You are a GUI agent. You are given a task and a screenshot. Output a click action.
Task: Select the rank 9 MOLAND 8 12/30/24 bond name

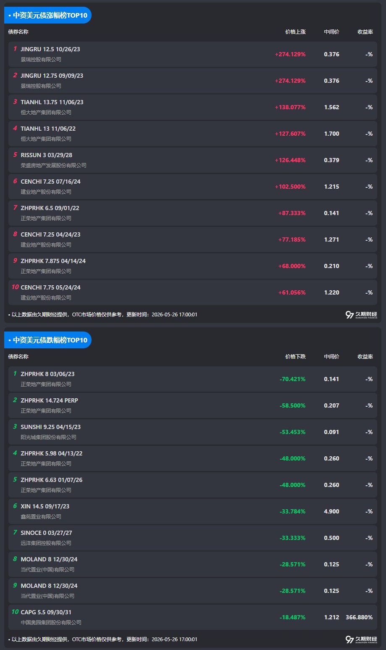49,586
